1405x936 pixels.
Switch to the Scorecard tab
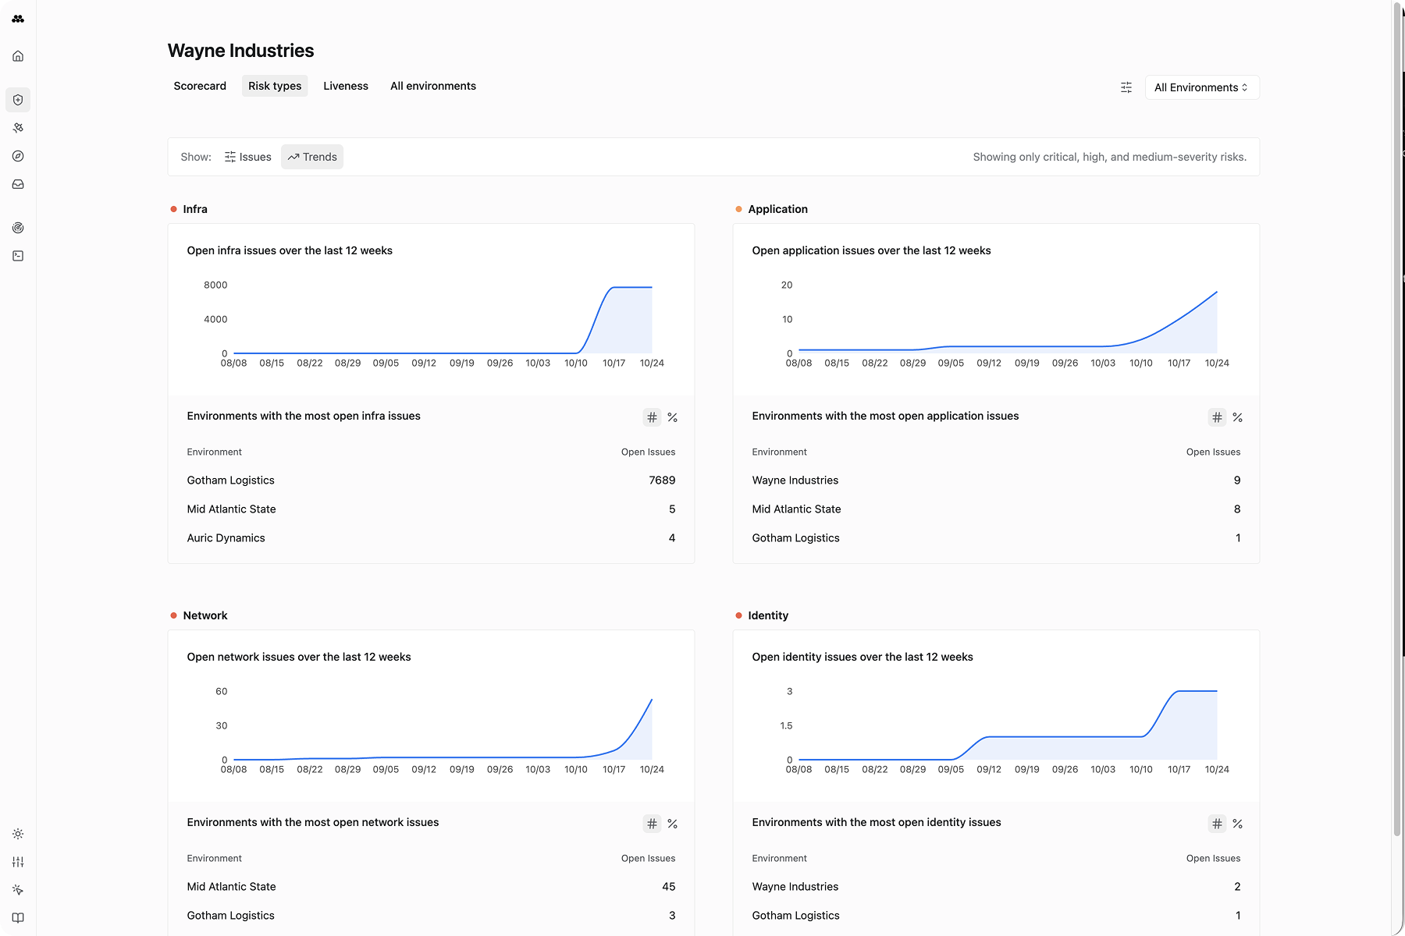tap(200, 86)
